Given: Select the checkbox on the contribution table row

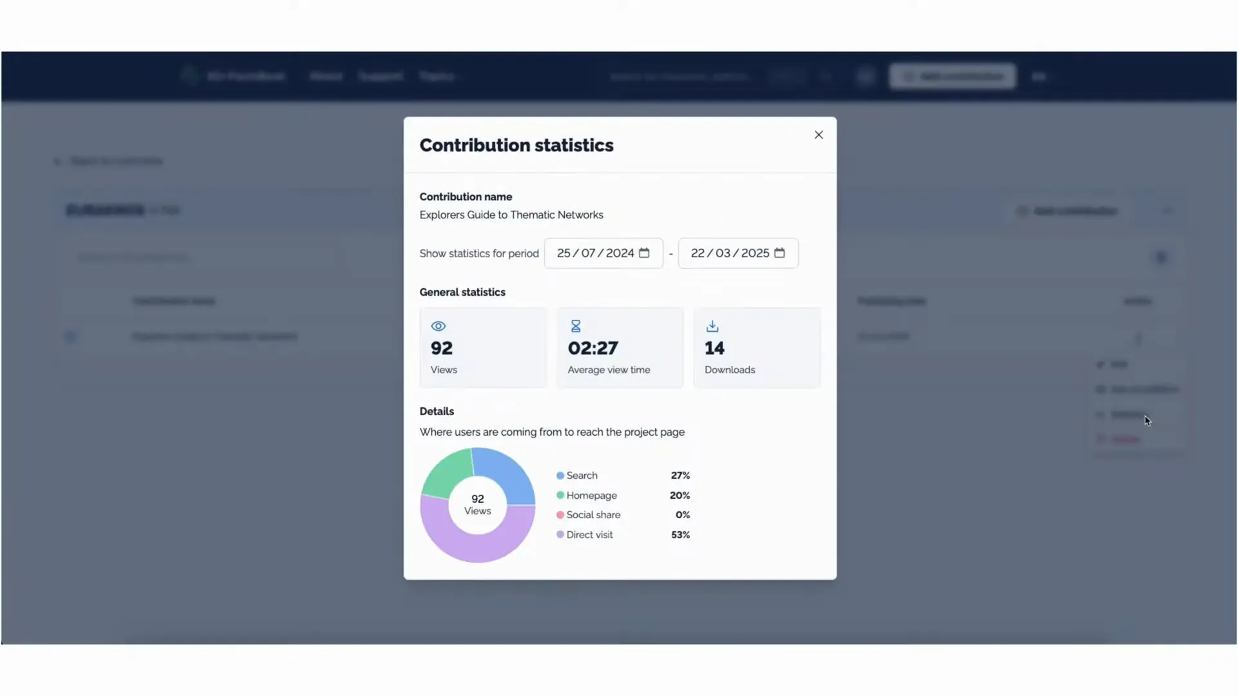Looking at the screenshot, I should (x=71, y=336).
